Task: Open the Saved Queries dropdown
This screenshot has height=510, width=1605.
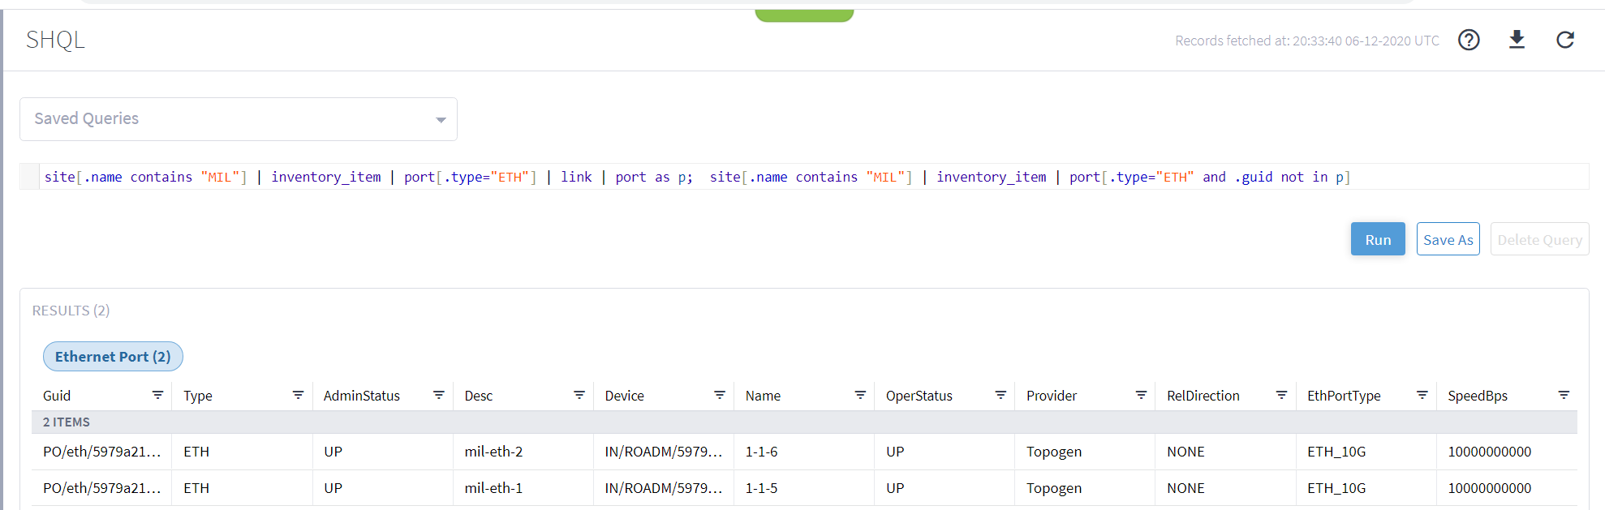Action: 239,119
